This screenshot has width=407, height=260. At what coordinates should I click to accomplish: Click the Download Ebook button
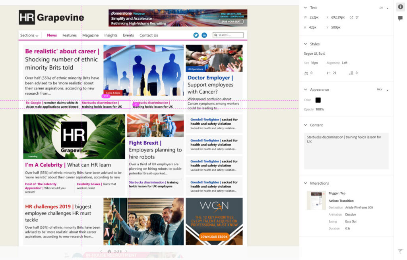click(x=214, y=237)
